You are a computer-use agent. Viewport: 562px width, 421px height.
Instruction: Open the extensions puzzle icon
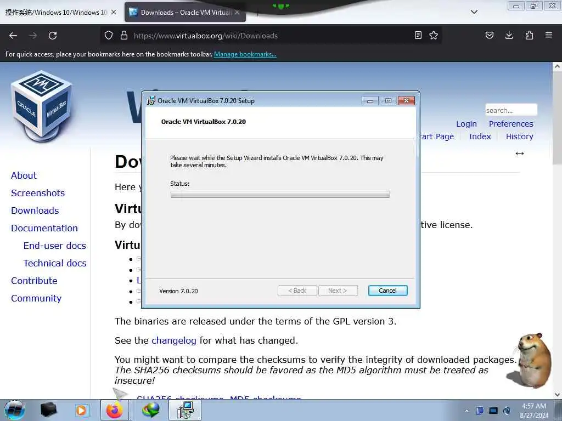coord(529,35)
